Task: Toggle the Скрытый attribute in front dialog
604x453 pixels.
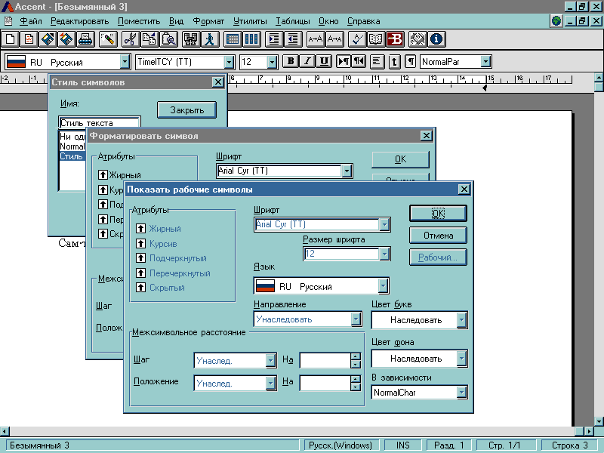Action: point(140,288)
